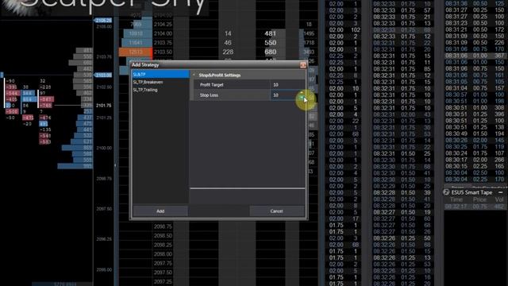Close the Add Strategy dialog

[x=303, y=65]
